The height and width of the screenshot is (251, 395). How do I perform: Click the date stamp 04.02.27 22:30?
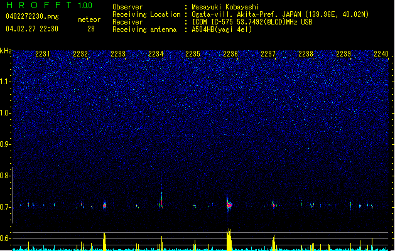pos(32,29)
